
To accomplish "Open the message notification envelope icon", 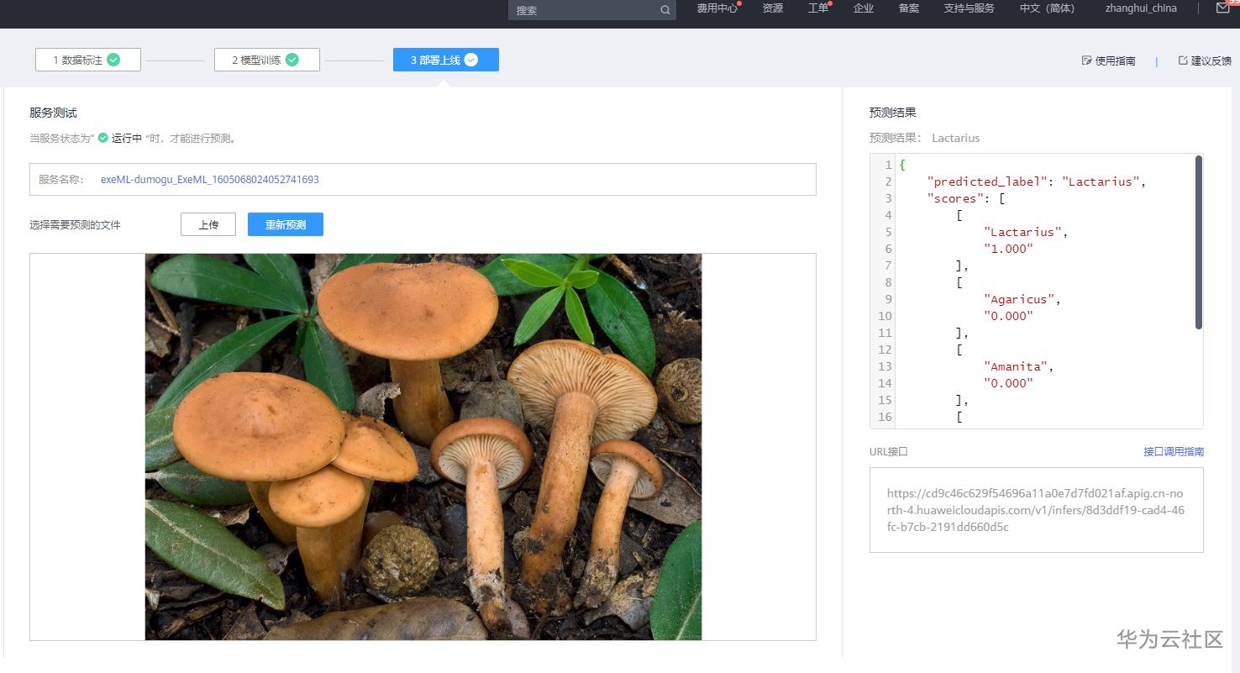I will [x=1223, y=8].
